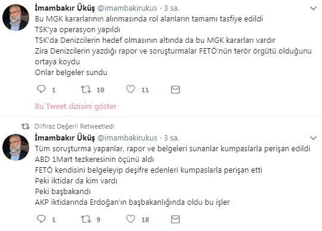Retweet the second tweet with 9 retweets
The image size is (322, 231).
pos(86,219)
